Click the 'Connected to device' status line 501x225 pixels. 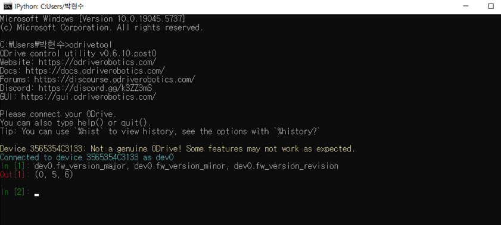coord(87,157)
